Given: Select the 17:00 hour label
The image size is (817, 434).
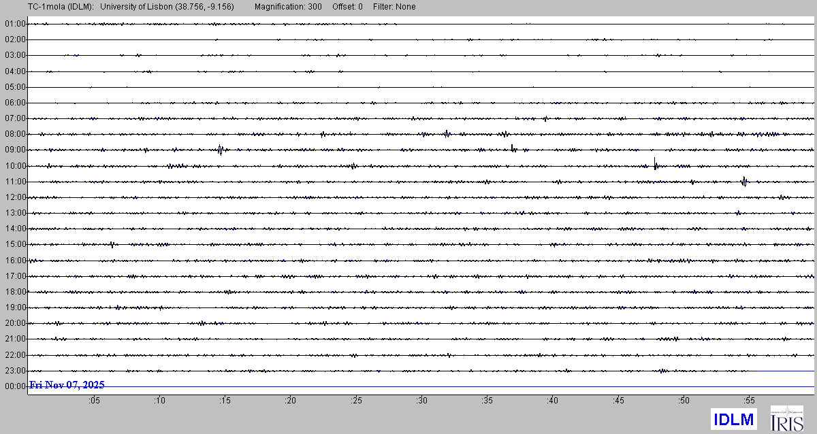Looking at the screenshot, I should (15, 276).
